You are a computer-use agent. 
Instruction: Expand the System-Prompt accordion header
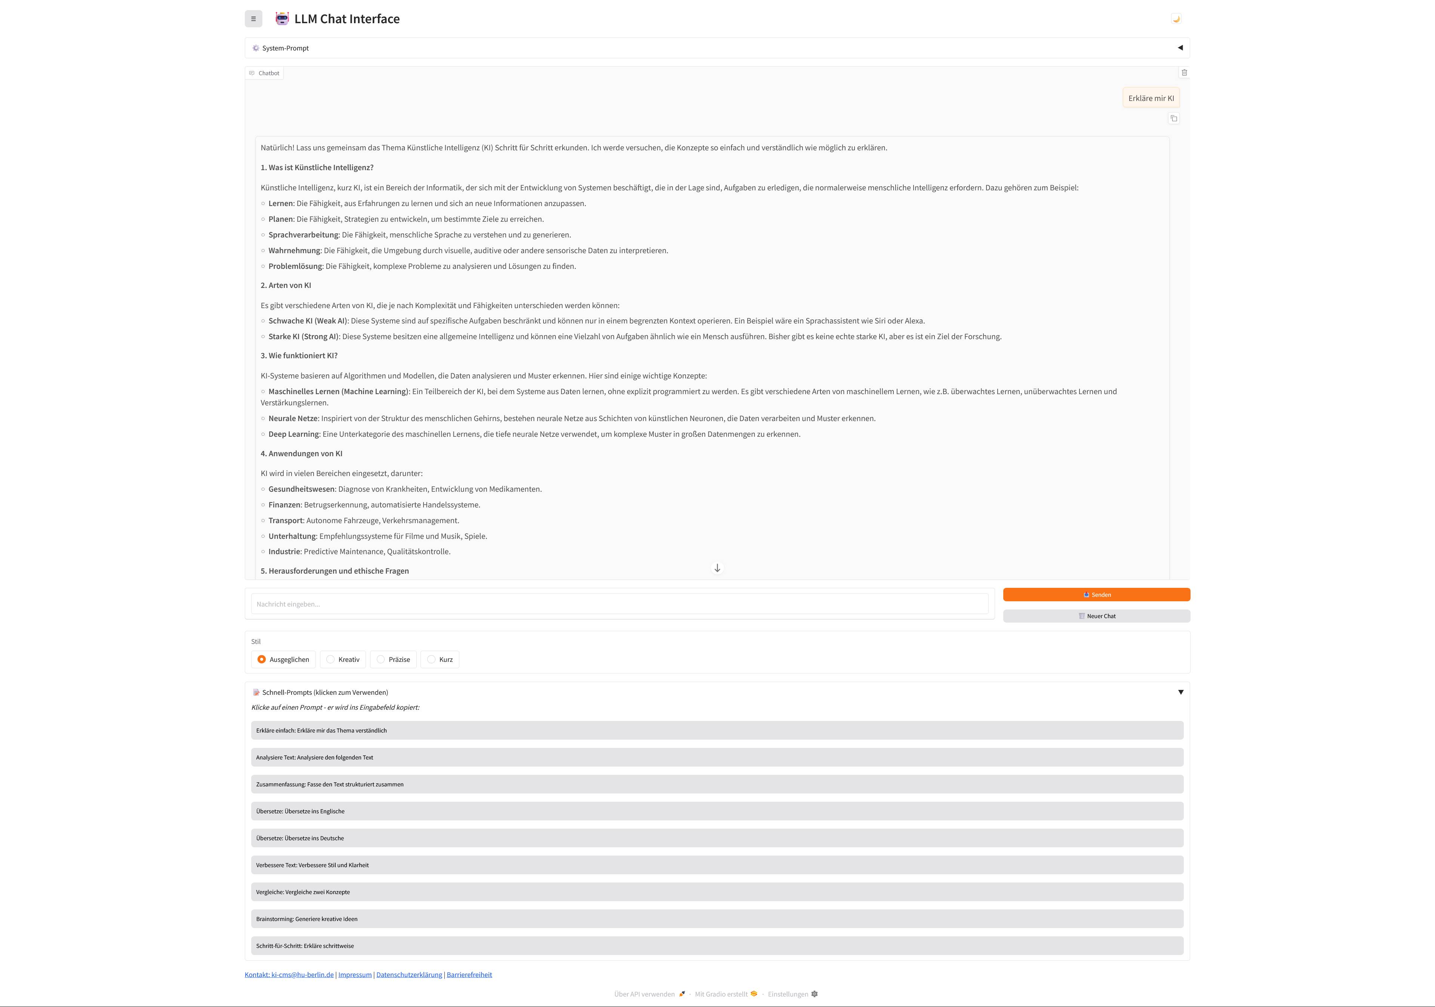(x=285, y=47)
